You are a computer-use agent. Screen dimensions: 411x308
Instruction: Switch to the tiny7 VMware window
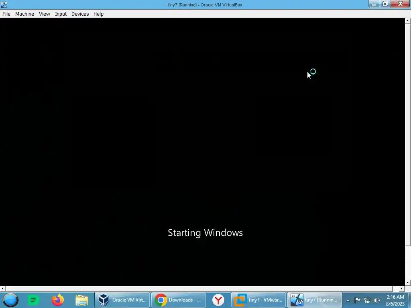[258, 300]
